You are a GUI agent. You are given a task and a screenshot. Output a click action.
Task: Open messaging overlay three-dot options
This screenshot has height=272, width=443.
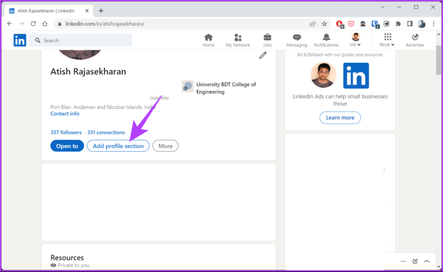(x=403, y=261)
